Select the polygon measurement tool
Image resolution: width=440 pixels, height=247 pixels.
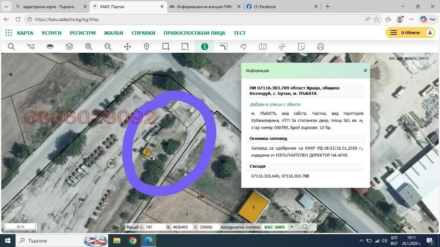(243, 46)
